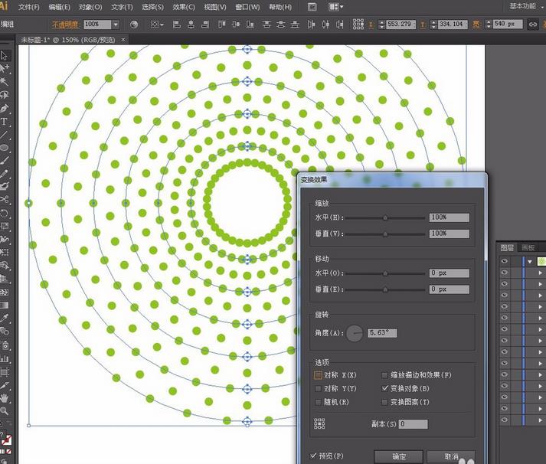Select the Type (T) tool
This screenshot has width=546, height=464.
[4, 122]
